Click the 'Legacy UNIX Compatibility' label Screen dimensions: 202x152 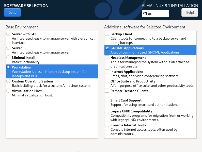pyautogui.click(x=131, y=111)
